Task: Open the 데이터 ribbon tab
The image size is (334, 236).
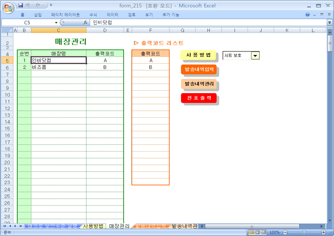Action: pyautogui.click(x=112, y=15)
